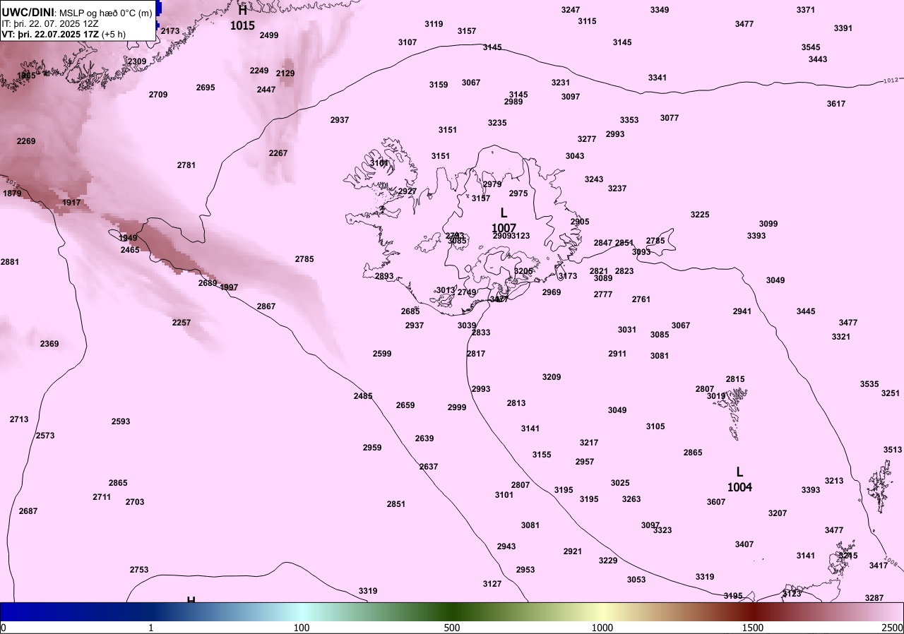Screen dimensions: 904x634
Task: Click the 3225 height value
Action: [x=700, y=215]
